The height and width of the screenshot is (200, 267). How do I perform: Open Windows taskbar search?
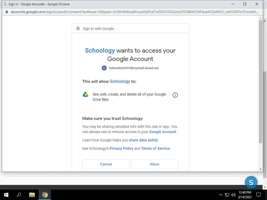click(19, 195)
